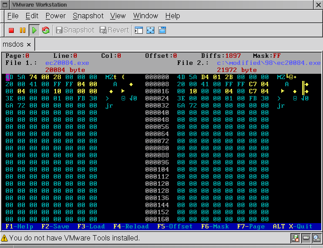Click ASCII text 'MZt' in file 1 column
The width and height of the screenshot is (323, 248).
pyautogui.click(x=111, y=77)
